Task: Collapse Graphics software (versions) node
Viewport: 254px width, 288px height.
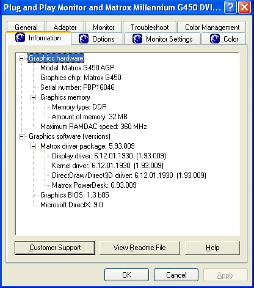Action: click(x=21, y=136)
